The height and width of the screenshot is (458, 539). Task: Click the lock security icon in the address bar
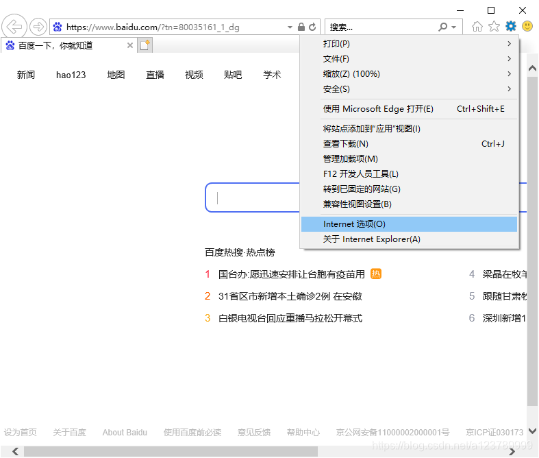click(x=301, y=27)
